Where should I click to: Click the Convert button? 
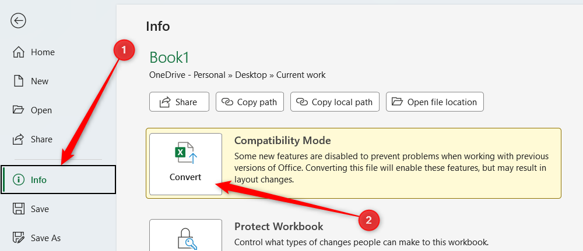tap(185, 164)
